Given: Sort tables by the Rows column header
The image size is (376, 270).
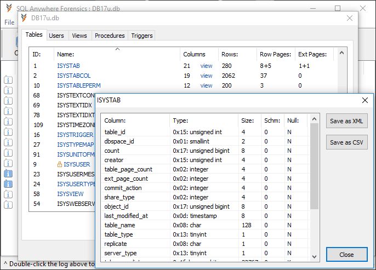Looking at the screenshot, I should (237, 54).
